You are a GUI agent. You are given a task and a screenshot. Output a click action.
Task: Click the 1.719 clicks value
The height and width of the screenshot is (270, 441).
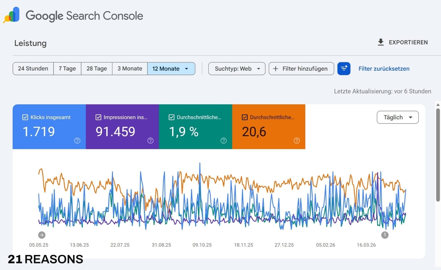tap(39, 132)
